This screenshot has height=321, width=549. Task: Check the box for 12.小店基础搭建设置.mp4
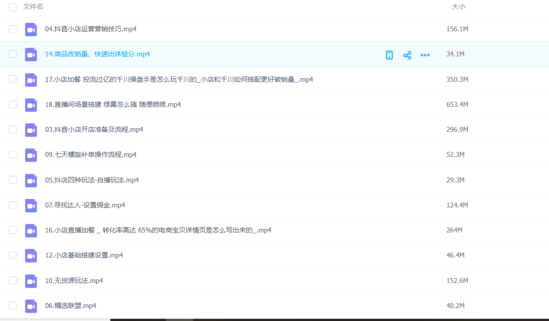tap(13, 255)
